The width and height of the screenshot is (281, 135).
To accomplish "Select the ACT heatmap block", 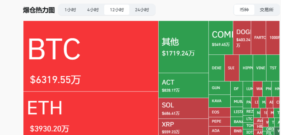I will (x=183, y=86).
